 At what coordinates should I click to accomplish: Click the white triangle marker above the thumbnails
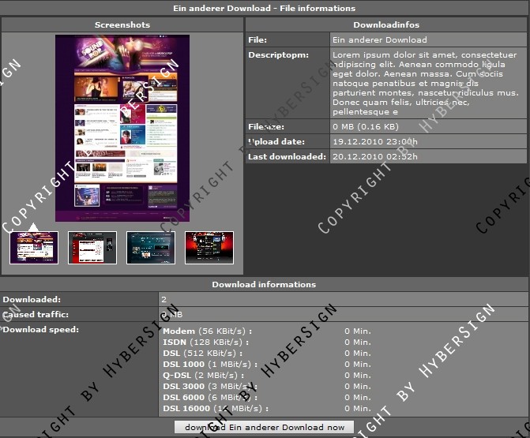pos(33,228)
